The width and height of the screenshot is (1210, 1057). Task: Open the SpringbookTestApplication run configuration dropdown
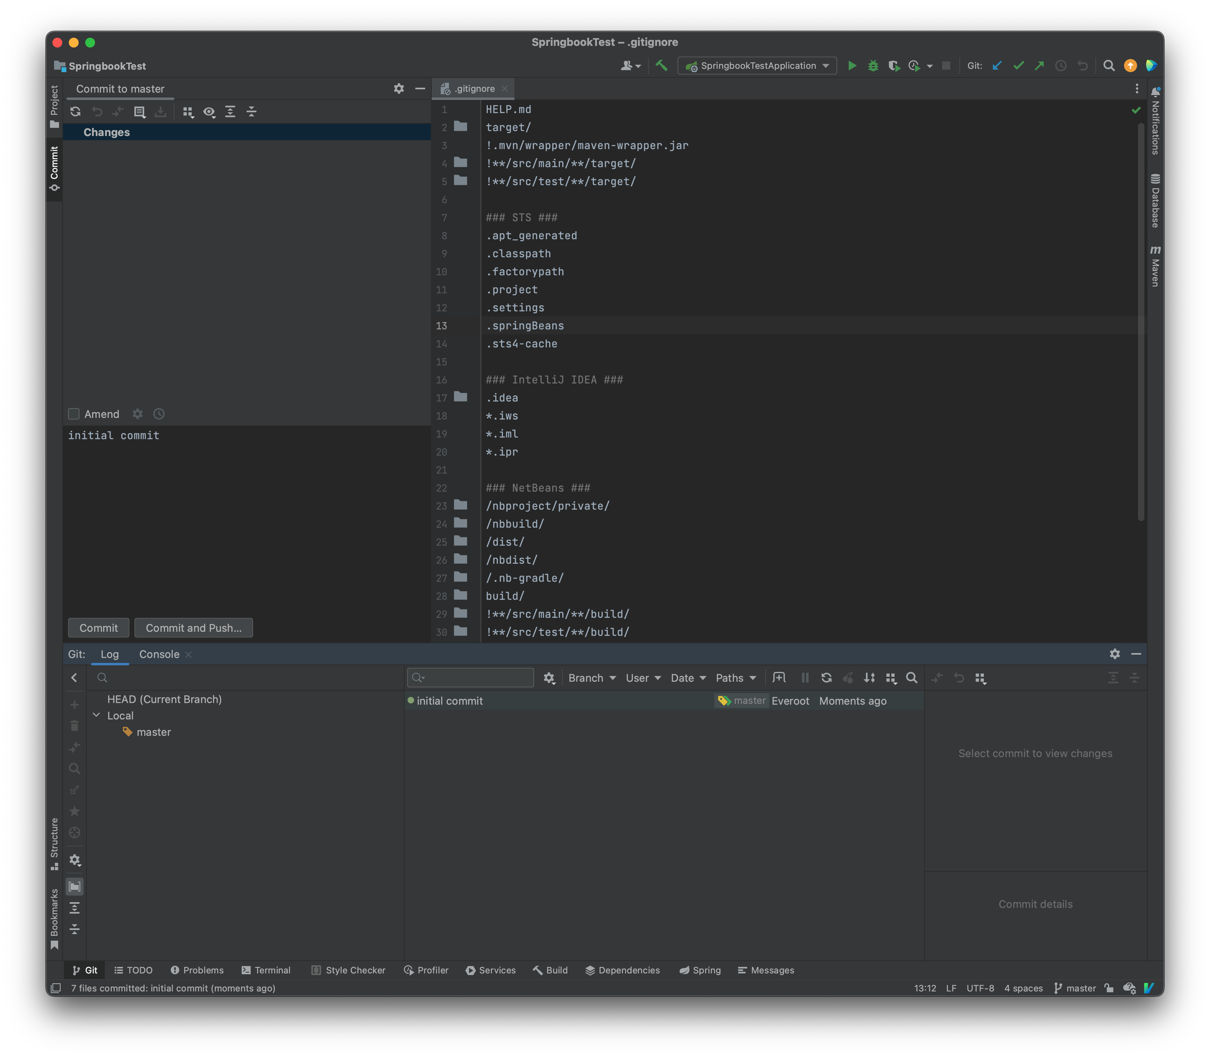[x=757, y=66]
